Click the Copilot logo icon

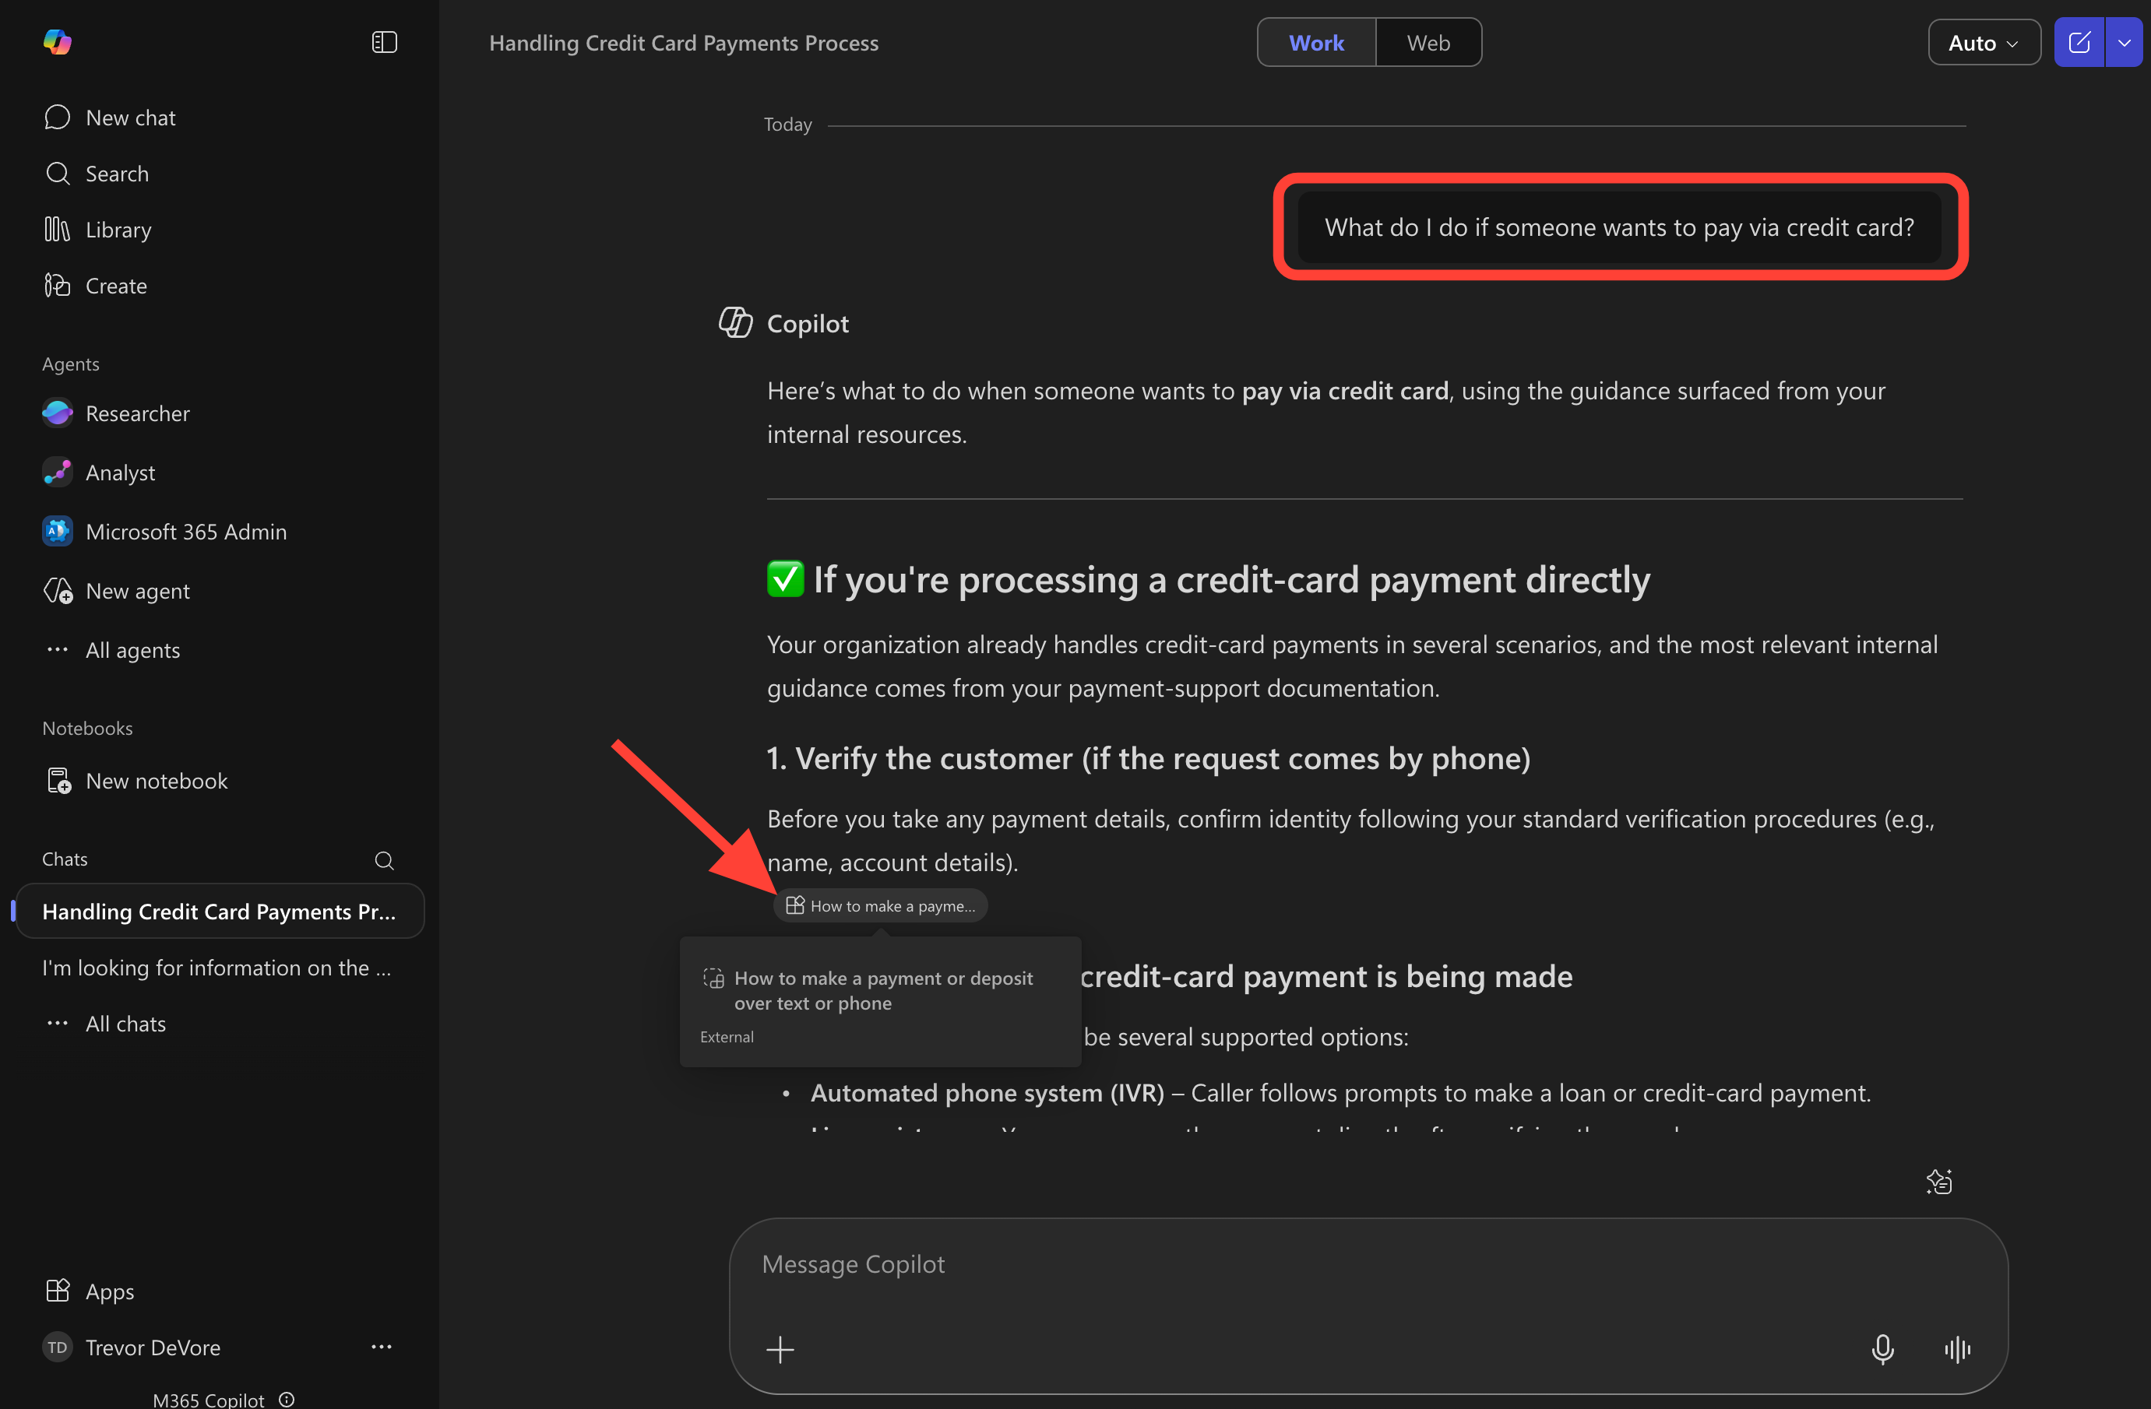click(57, 43)
